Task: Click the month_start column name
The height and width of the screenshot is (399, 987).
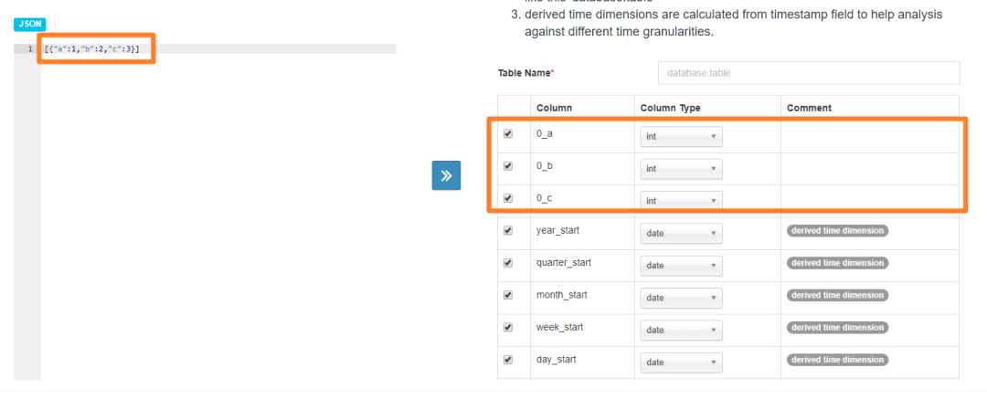Action: click(x=561, y=295)
